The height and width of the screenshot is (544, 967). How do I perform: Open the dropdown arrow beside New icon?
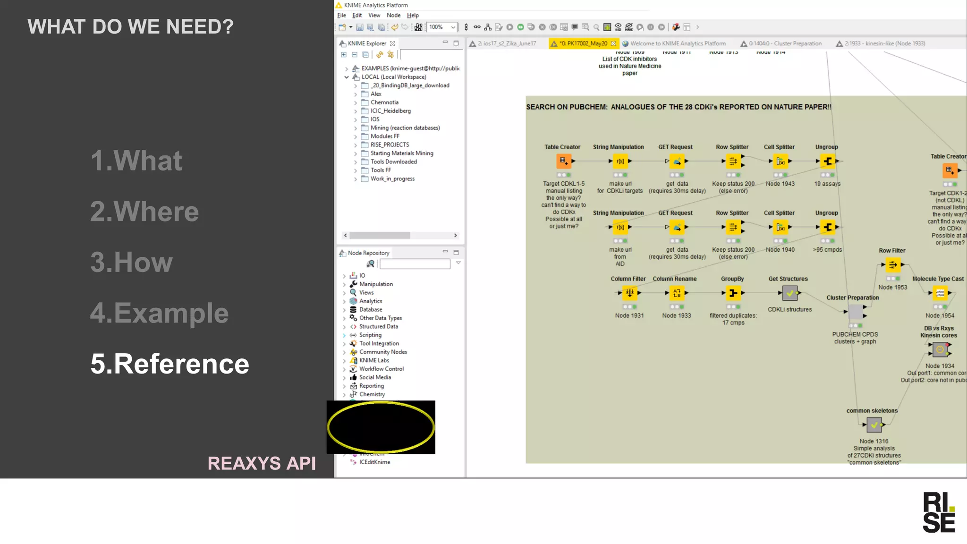click(350, 27)
